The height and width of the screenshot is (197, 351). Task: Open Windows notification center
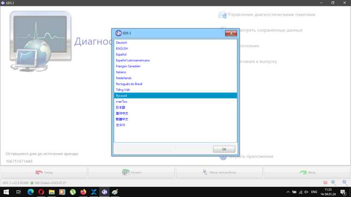click(x=343, y=192)
